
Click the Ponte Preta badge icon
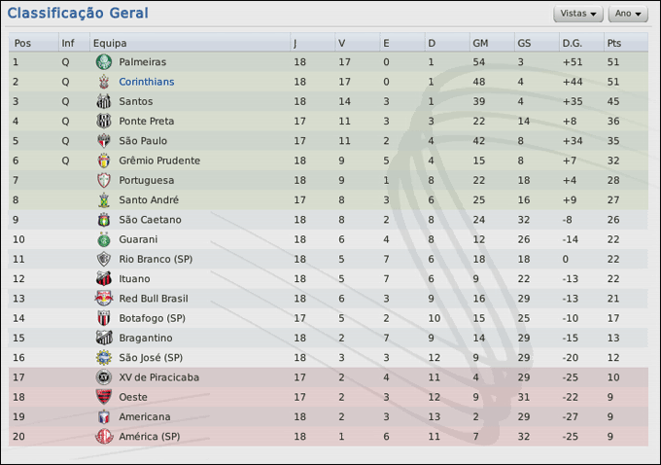pos(104,122)
